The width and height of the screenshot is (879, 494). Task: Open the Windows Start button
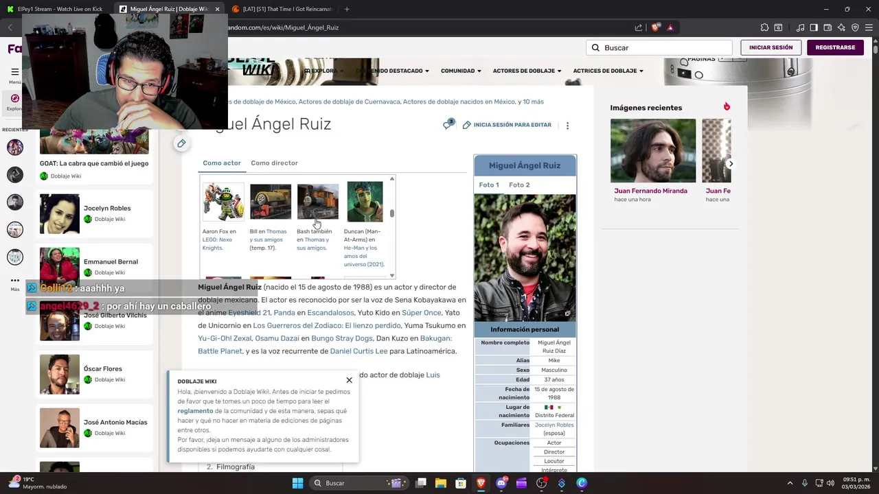click(x=297, y=483)
